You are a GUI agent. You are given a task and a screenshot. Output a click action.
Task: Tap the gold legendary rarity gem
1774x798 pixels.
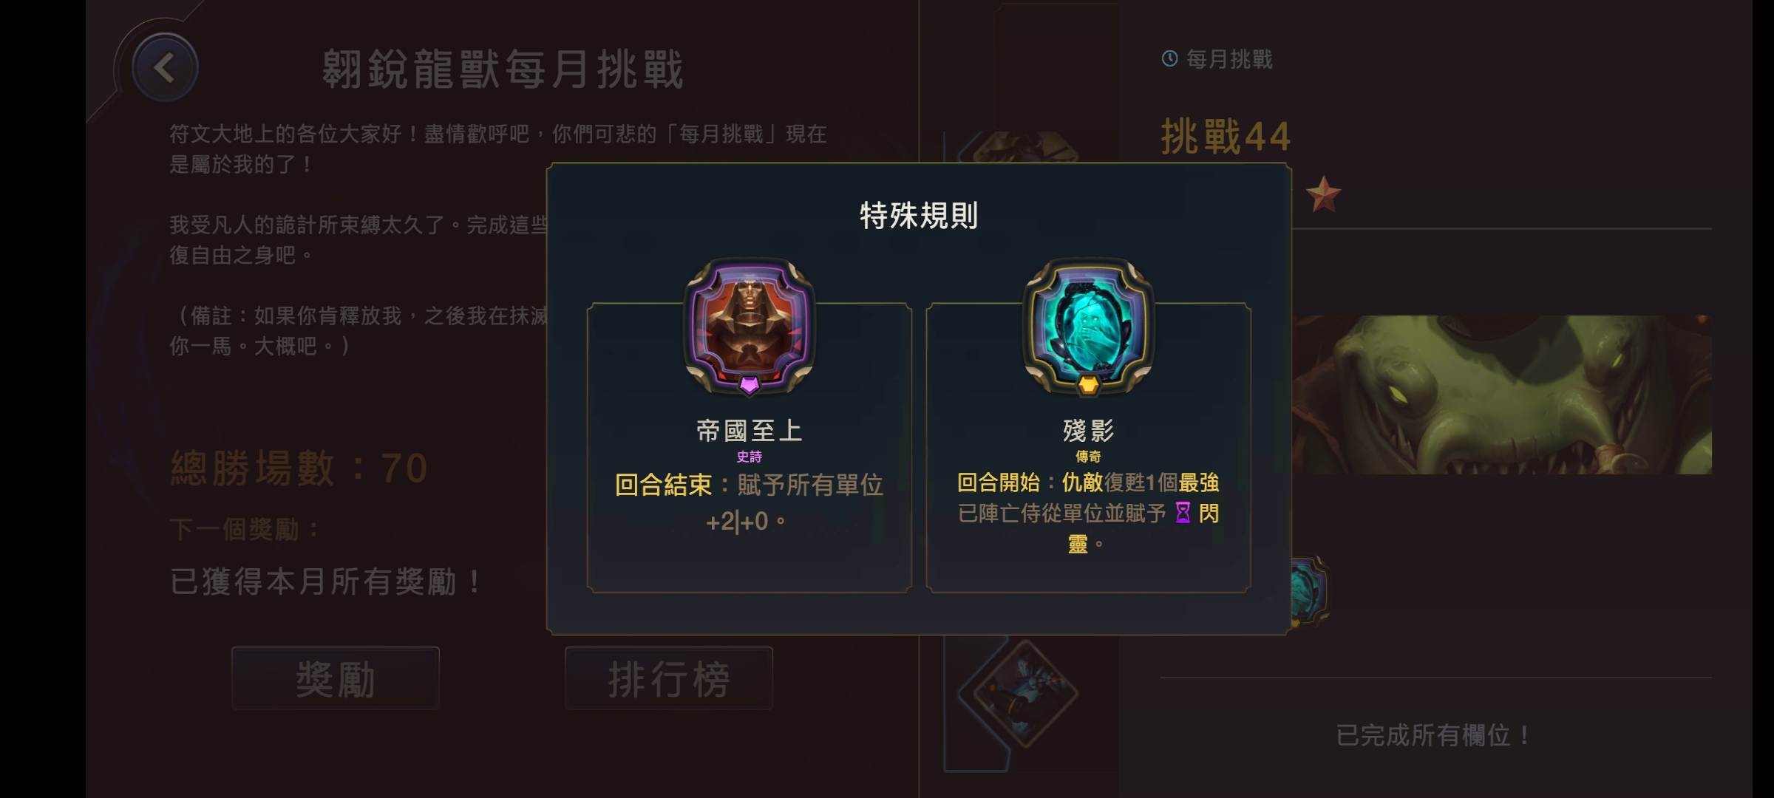pos(1088,384)
